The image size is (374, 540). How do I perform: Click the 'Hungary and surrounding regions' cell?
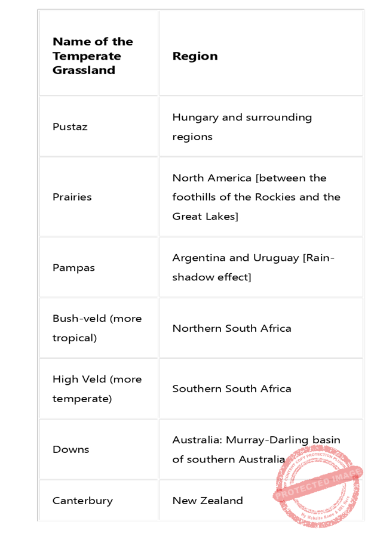242,126
